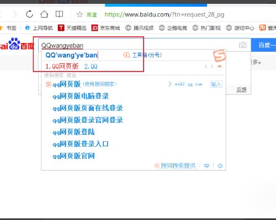The width and height of the screenshot is (276, 220).
Task: Open the 书签 bookmarks folder
Action: [11, 28]
